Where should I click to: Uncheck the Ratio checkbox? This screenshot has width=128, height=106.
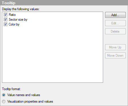point(5,15)
